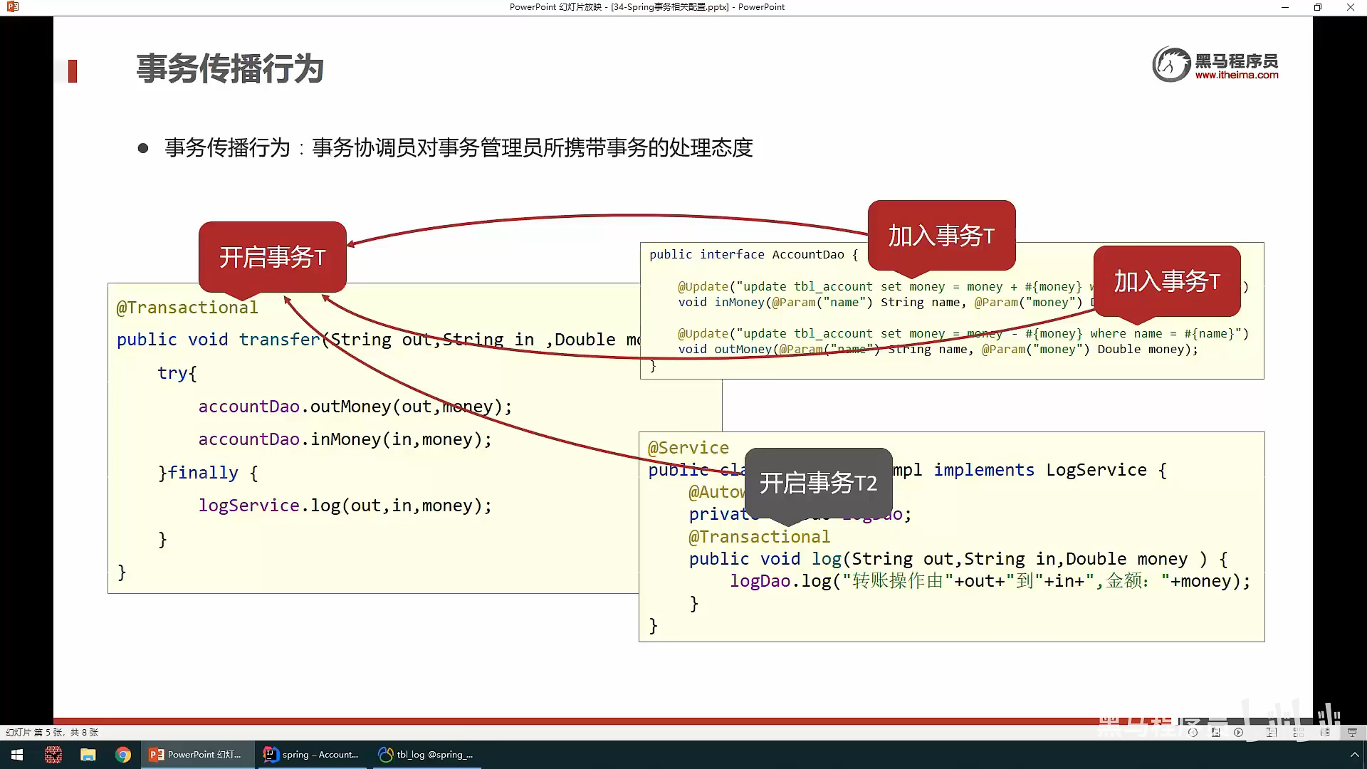Switch to Reading view icon

(x=1325, y=732)
